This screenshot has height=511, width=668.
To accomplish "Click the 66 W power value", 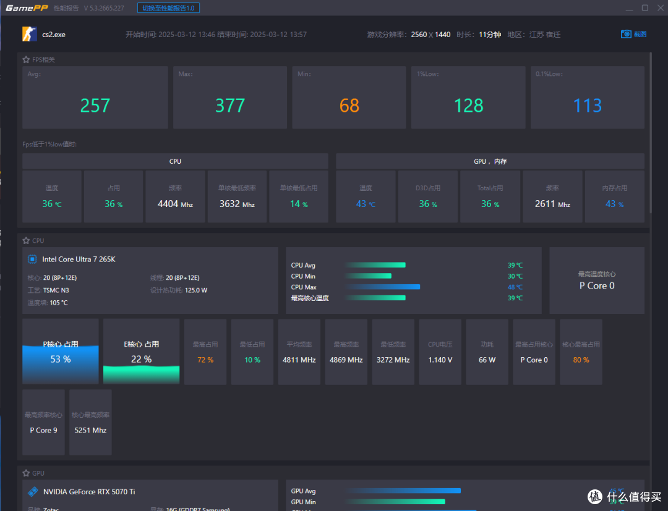I will [487, 360].
